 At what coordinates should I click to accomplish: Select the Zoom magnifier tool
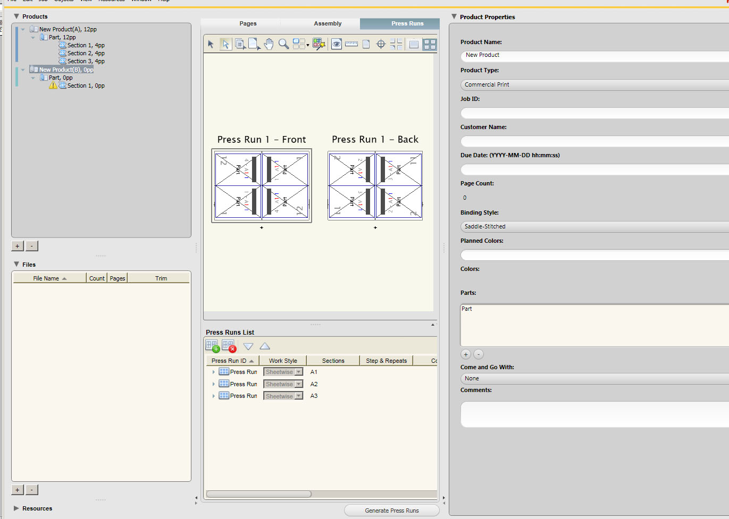(x=284, y=44)
